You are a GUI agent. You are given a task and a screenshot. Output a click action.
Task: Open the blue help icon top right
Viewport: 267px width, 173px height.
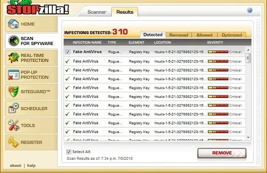(x=250, y=10)
